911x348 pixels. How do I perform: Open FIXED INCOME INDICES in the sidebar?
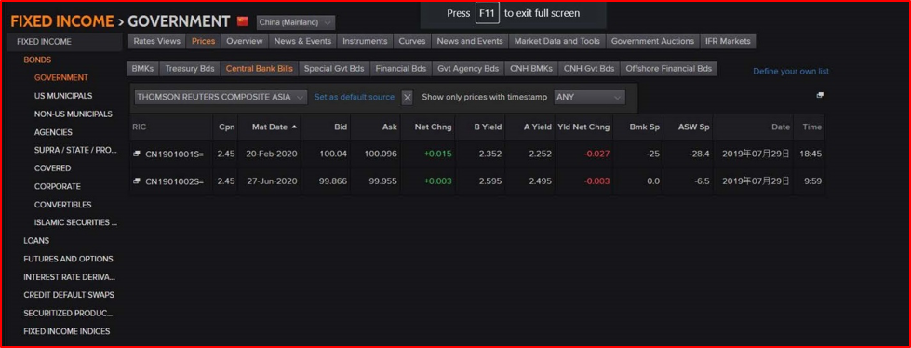point(66,332)
